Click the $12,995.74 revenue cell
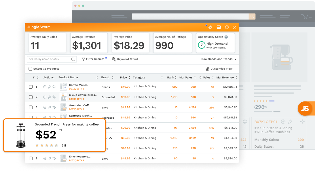Viewport: 326px width, 172px height. point(230,87)
